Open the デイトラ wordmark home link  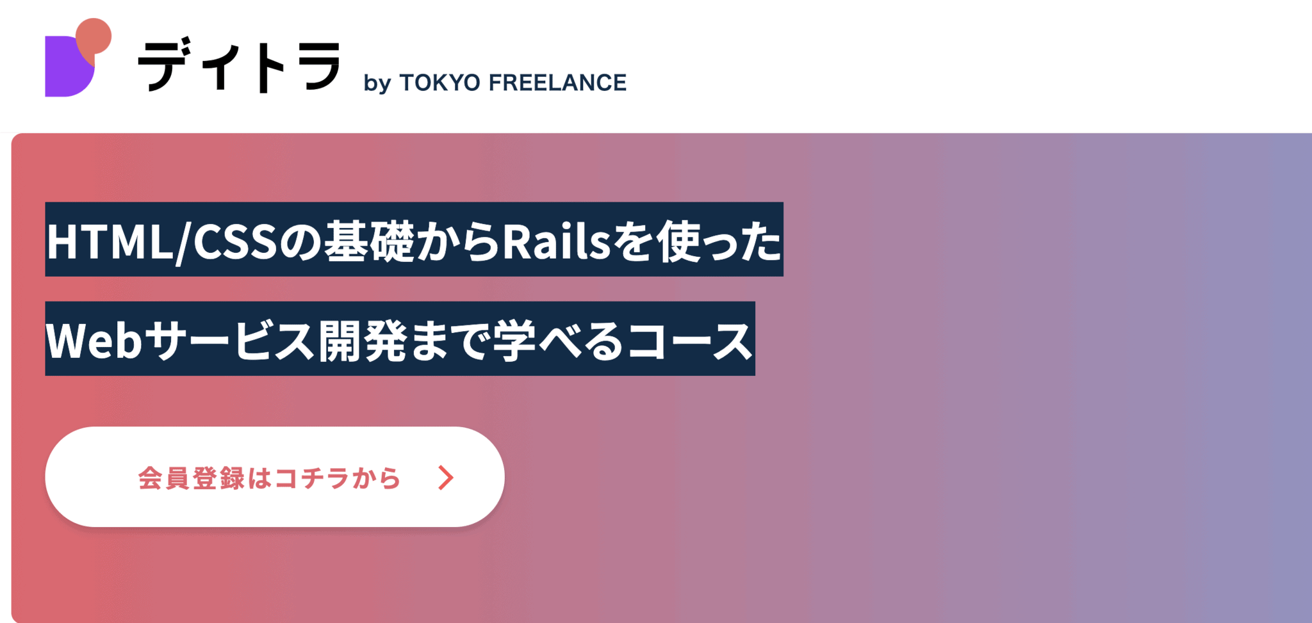pos(240,66)
